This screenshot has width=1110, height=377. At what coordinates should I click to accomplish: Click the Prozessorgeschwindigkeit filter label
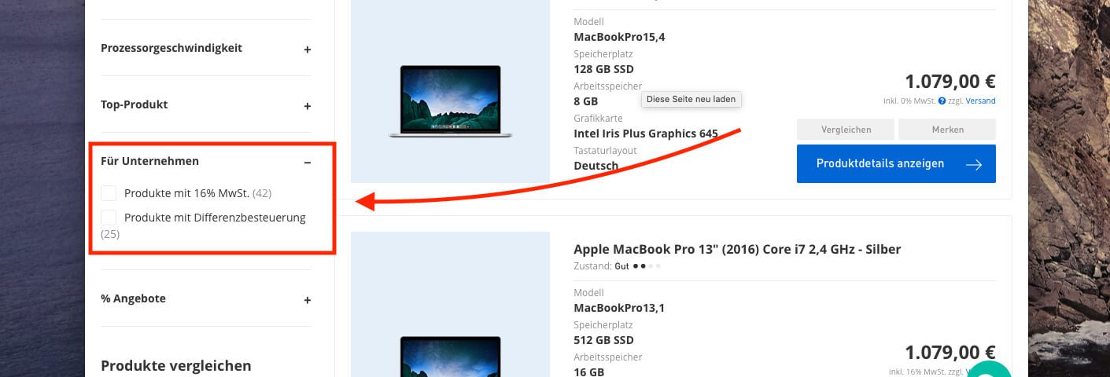pos(171,48)
